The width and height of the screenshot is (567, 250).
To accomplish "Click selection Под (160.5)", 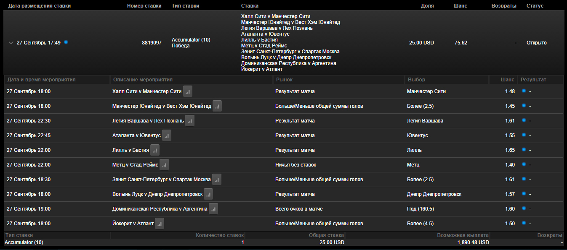I will [421, 209].
